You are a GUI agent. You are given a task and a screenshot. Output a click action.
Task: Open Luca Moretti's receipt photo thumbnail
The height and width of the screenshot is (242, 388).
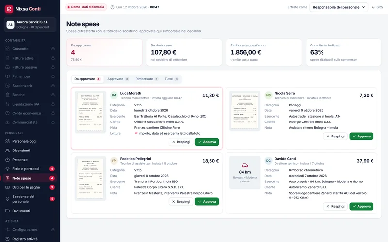[90, 112]
